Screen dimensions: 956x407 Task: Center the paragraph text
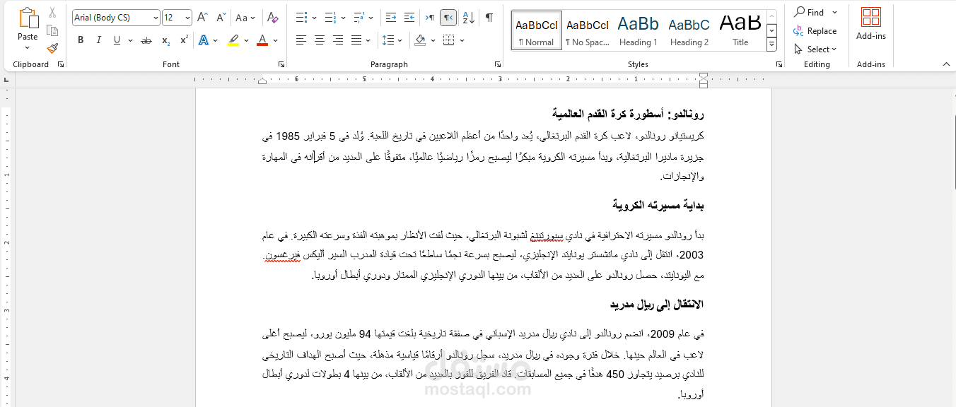click(x=320, y=40)
